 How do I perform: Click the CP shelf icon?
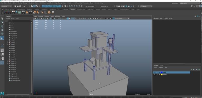[x=6, y=12]
